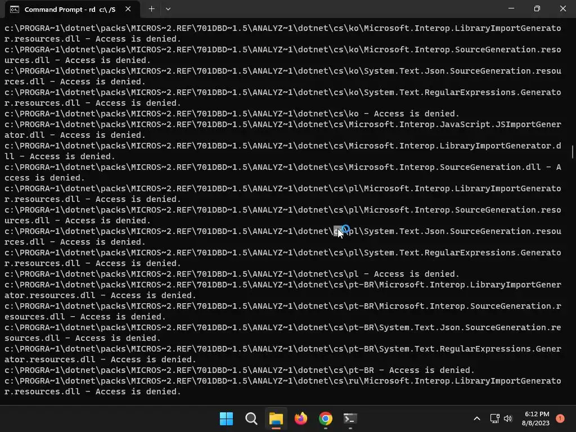Click the 'cs\ko\System.Text.RegularExpressions.Generato' line
This screenshot has width=576, height=432.
(x=283, y=92)
